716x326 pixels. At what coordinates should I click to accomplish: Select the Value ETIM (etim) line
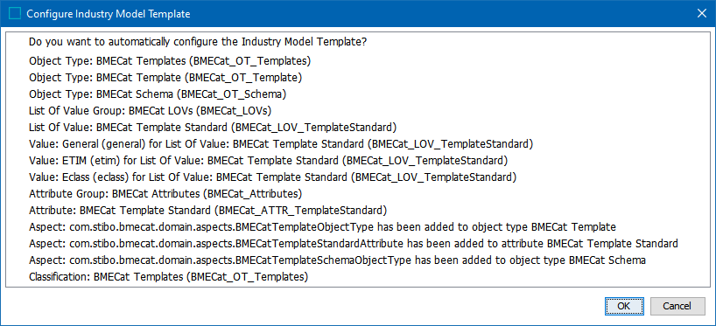tap(268, 161)
